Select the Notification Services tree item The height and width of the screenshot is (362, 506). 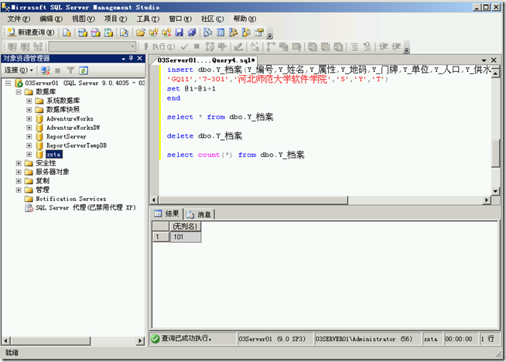tap(70, 199)
